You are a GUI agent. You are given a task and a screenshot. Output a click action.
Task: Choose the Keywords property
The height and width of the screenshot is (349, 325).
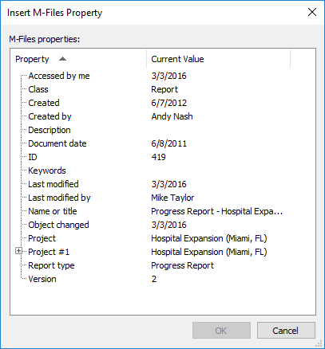(47, 171)
